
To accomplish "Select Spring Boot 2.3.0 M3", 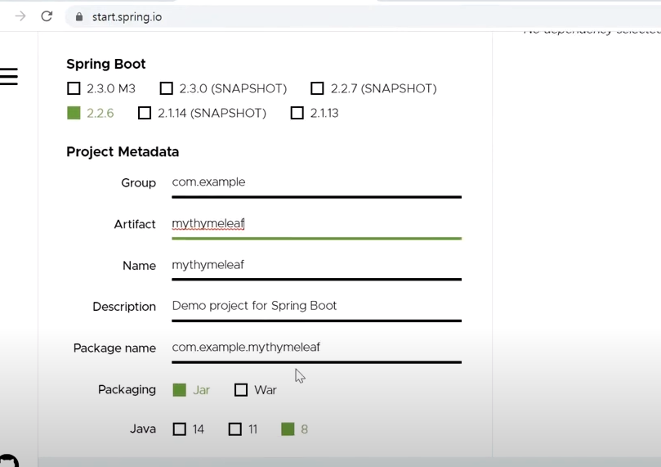I will tap(101, 88).
